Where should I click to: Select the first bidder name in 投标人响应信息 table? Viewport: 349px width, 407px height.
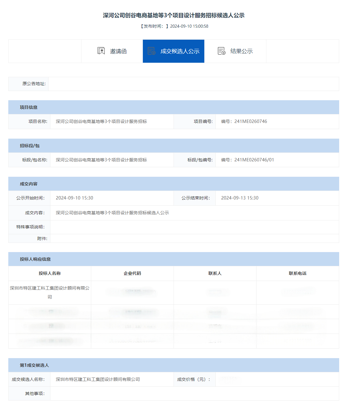click(x=50, y=292)
